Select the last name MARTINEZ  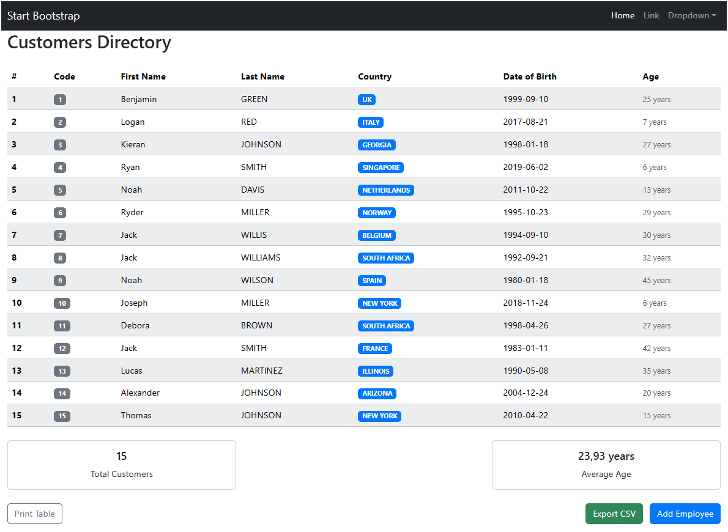(x=262, y=371)
